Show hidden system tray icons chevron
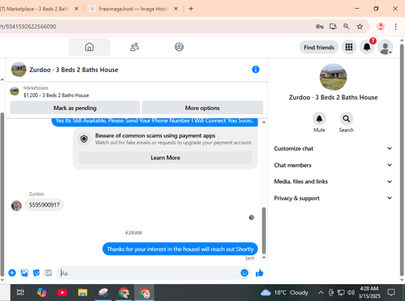Viewport: 405px width, 301px height. [321, 292]
